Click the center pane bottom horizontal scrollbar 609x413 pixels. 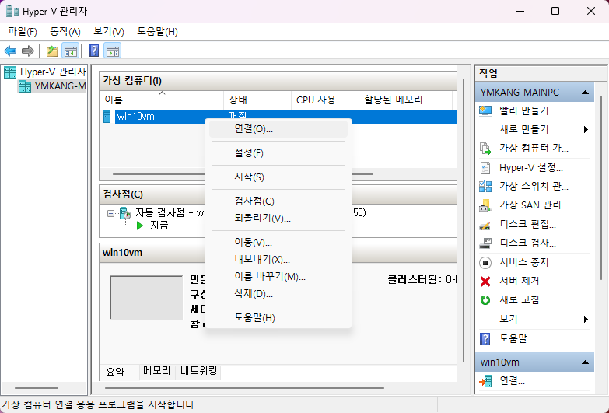(245, 388)
